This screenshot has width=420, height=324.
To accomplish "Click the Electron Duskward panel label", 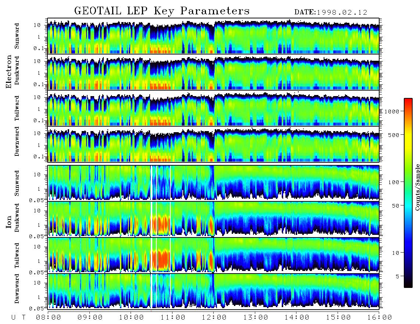I will click(x=17, y=70).
